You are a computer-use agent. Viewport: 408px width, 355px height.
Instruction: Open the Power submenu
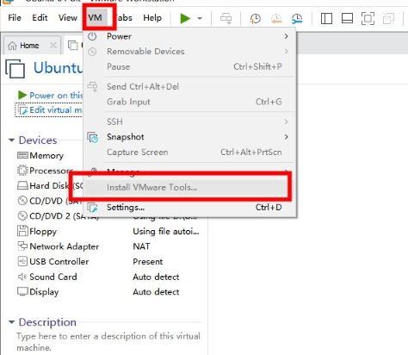pyautogui.click(x=190, y=36)
